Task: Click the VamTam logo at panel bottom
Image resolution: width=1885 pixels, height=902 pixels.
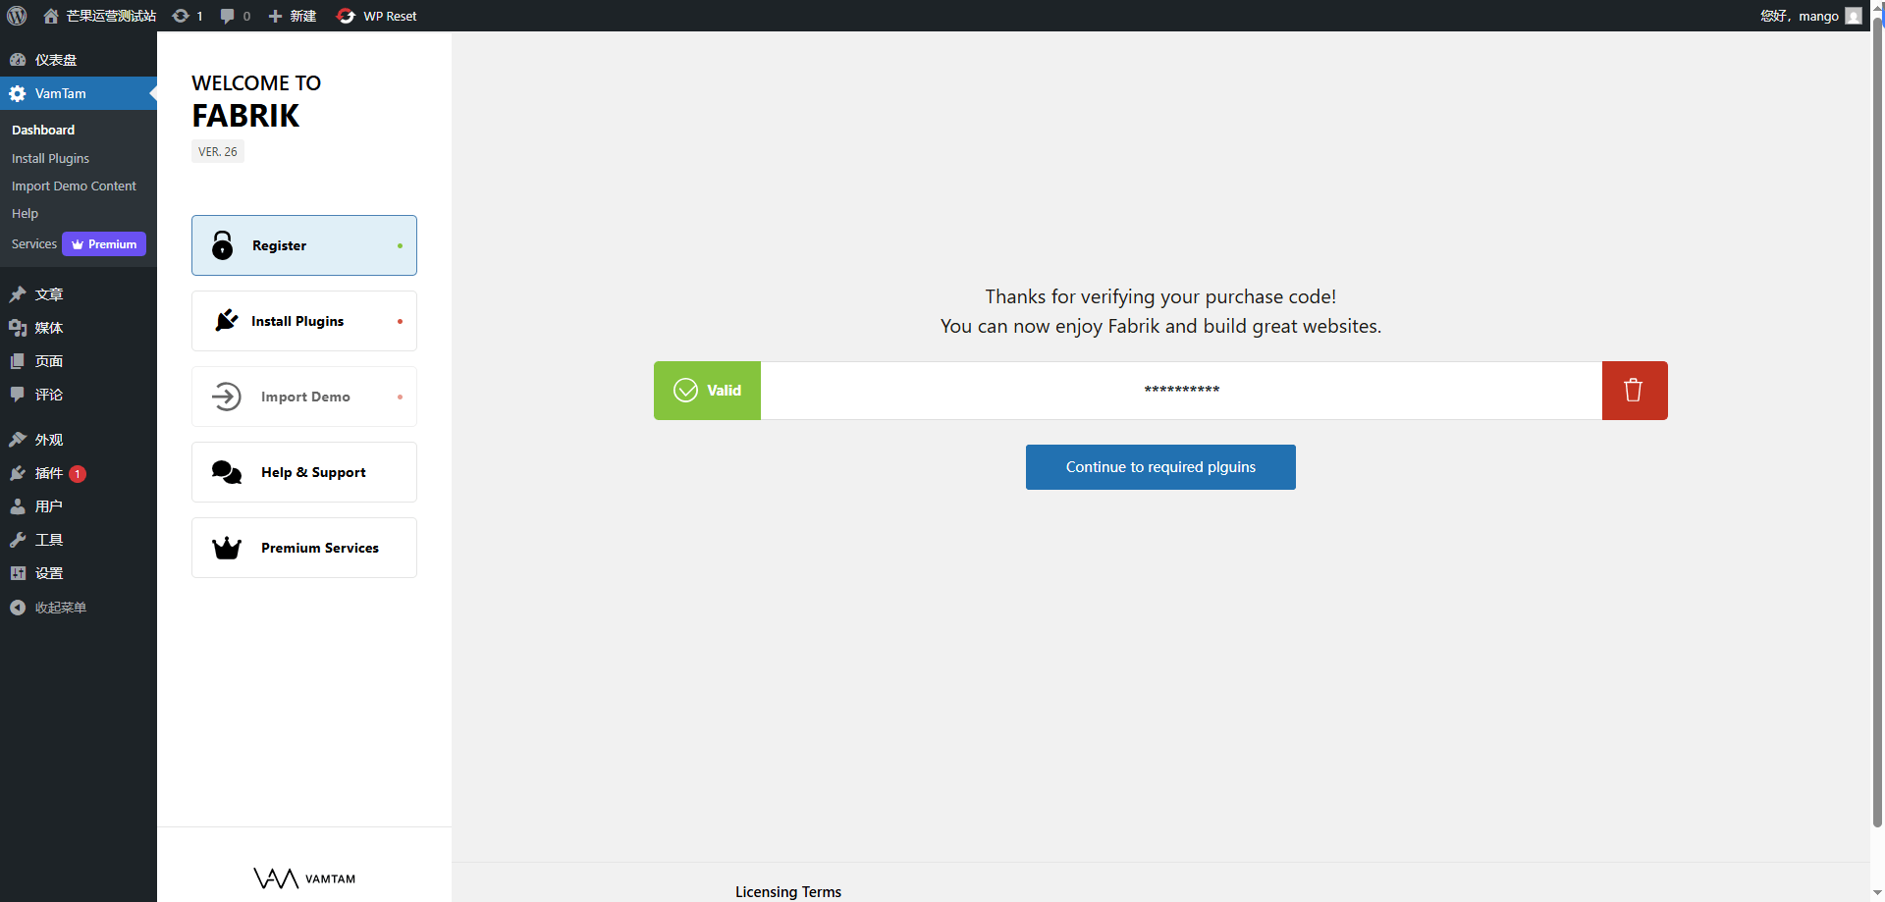Action: (304, 878)
